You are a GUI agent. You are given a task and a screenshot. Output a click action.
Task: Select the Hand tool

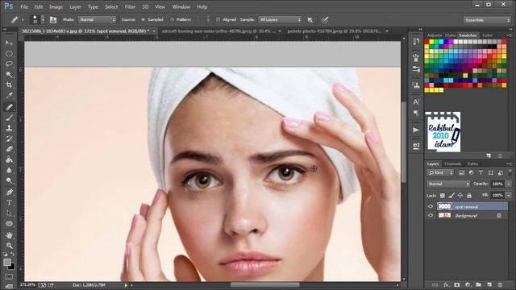click(x=9, y=234)
